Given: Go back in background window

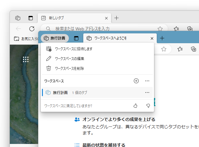Looking at the screenshot, I should [18, 29].
